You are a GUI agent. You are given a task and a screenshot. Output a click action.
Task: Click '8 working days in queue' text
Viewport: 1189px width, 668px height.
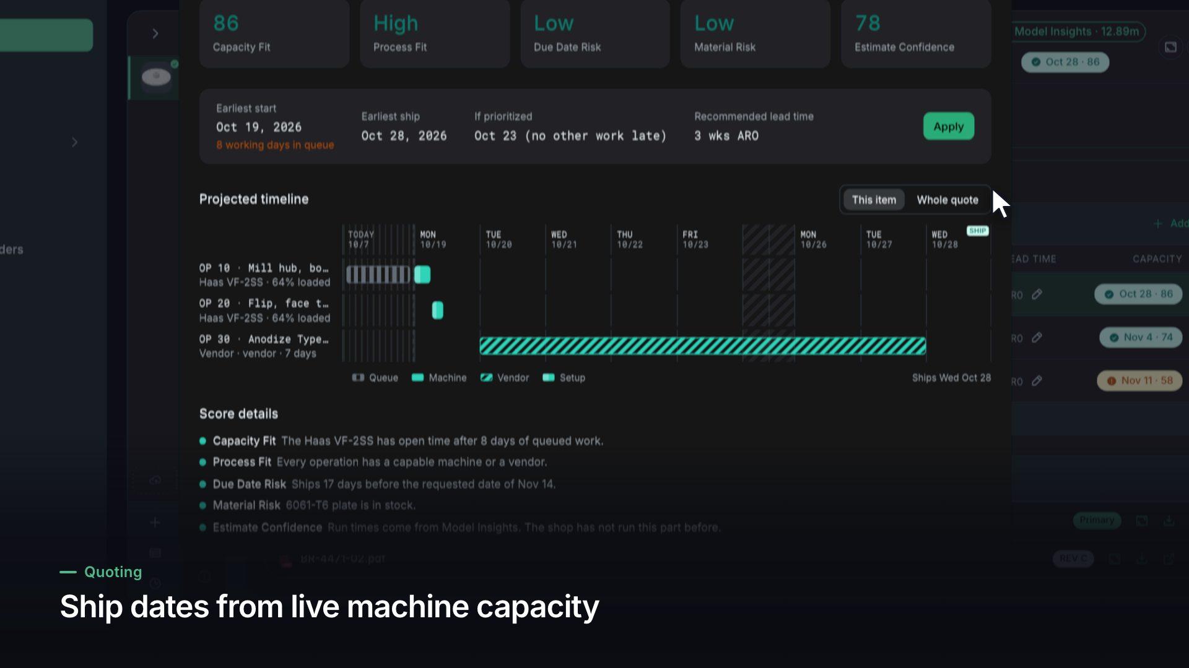[x=275, y=145]
